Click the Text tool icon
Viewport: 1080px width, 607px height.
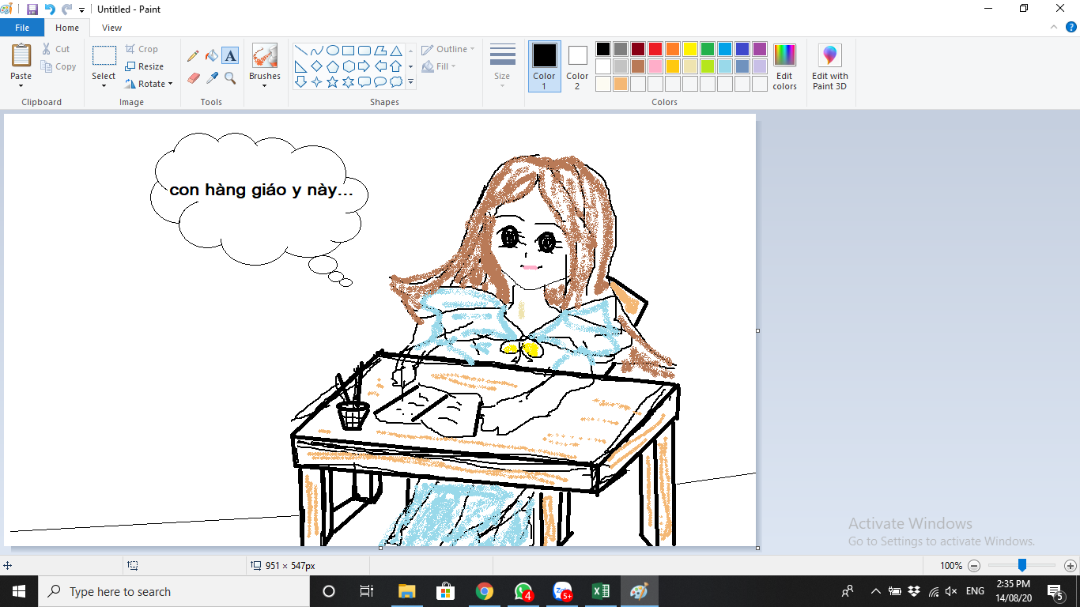coord(230,56)
